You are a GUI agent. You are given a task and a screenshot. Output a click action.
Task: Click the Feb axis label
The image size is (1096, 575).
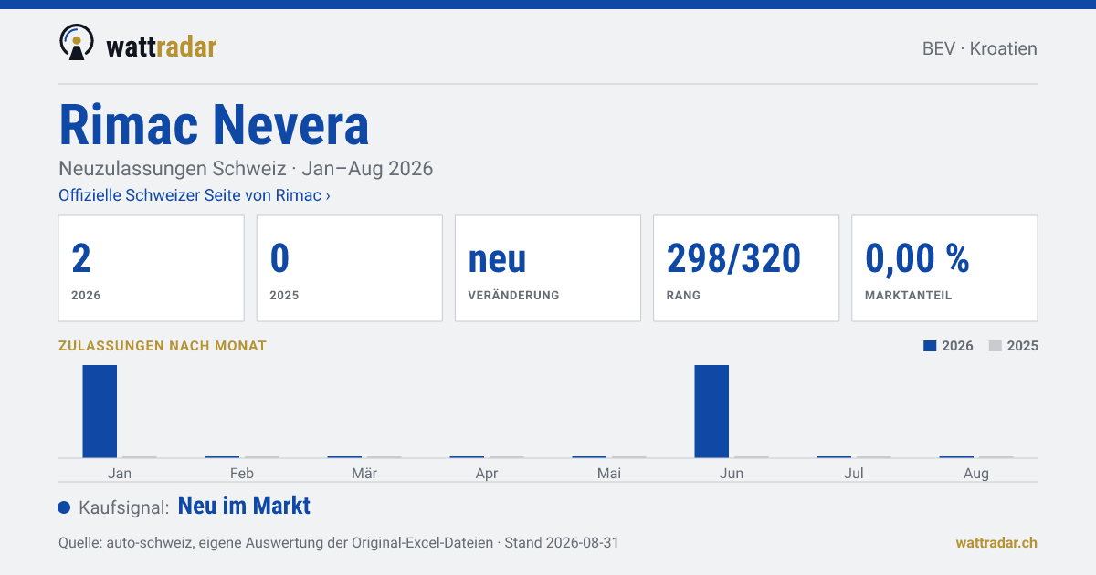(242, 473)
